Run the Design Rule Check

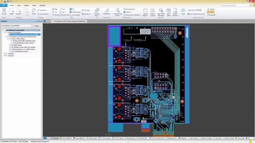pos(118,12)
